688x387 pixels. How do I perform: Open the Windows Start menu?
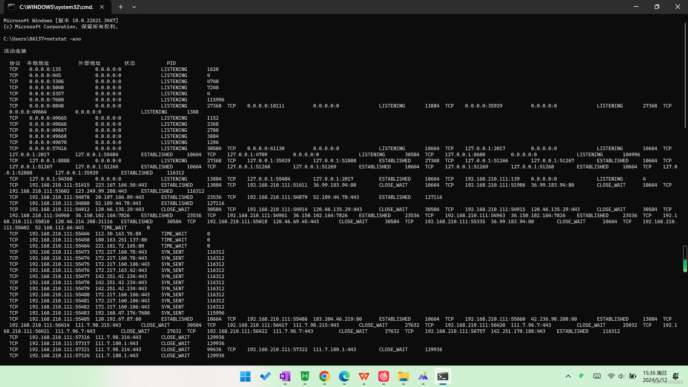pyautogui.click(x=245, y=376)
